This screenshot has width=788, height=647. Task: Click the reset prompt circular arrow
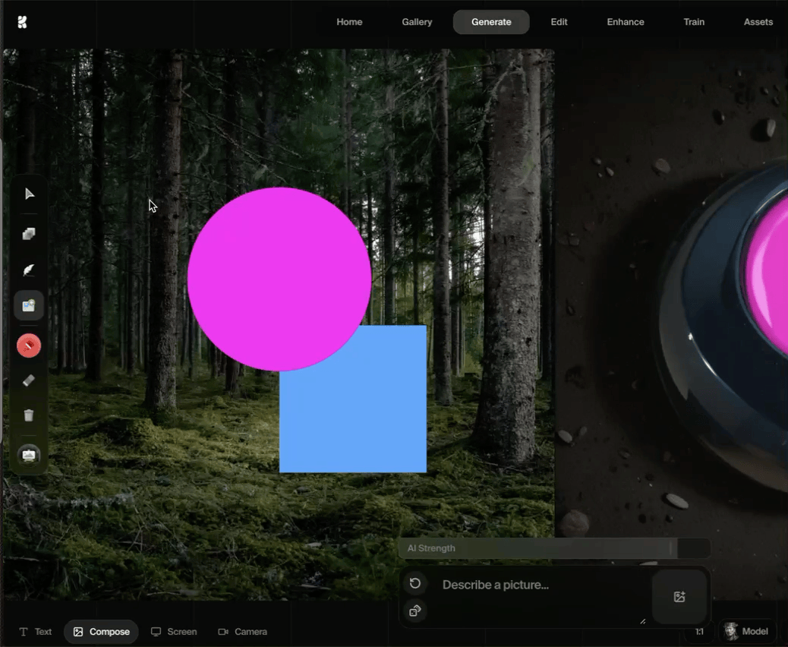[x=415, y=583]
